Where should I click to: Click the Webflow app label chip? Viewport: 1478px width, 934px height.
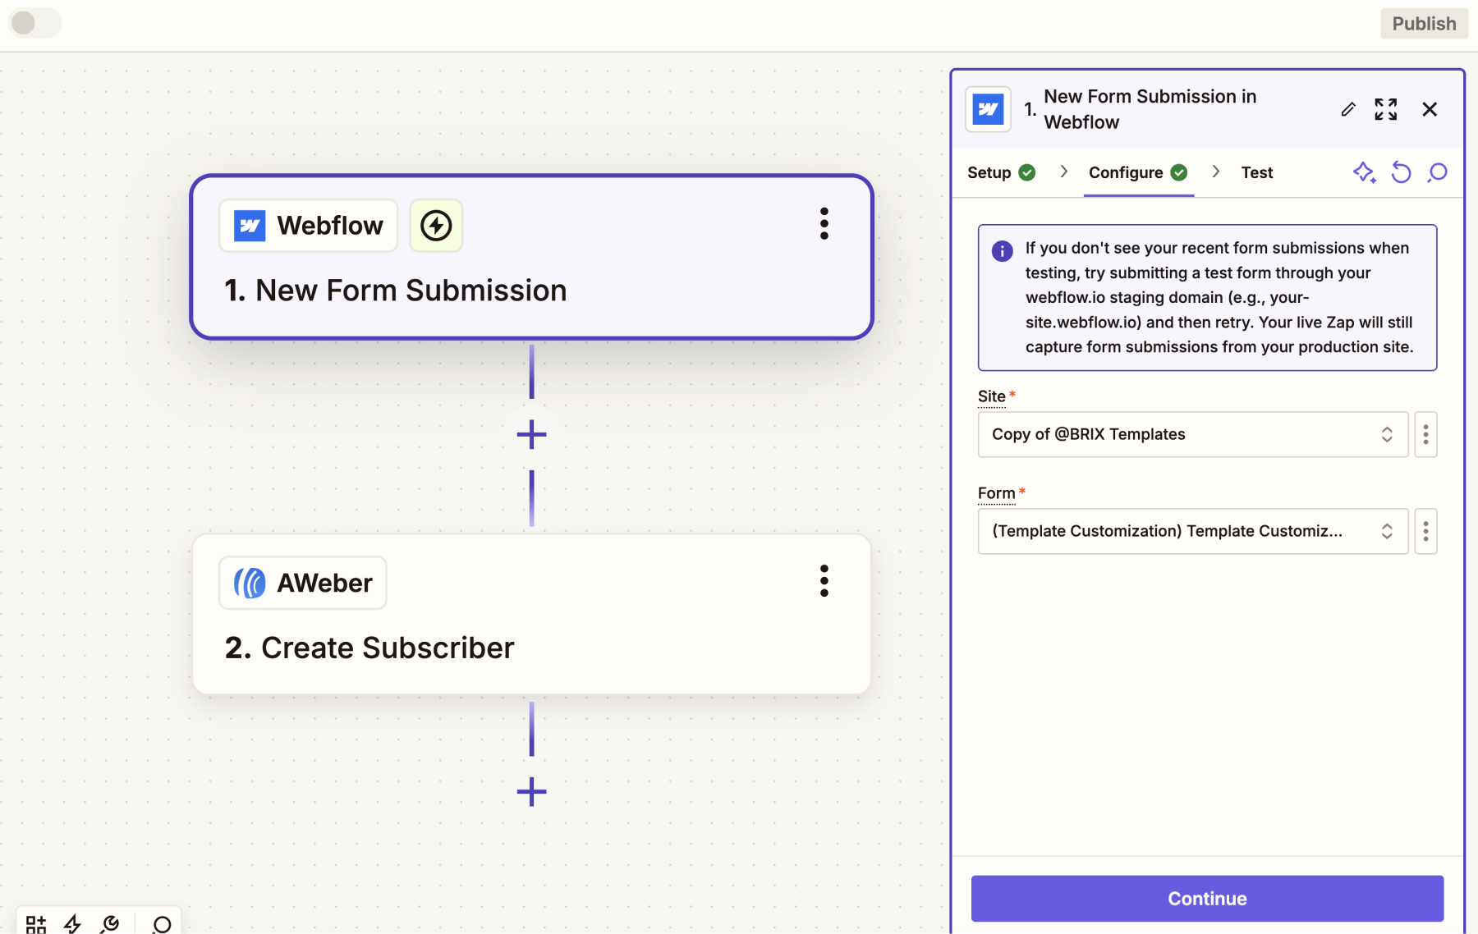click(308, 226)
